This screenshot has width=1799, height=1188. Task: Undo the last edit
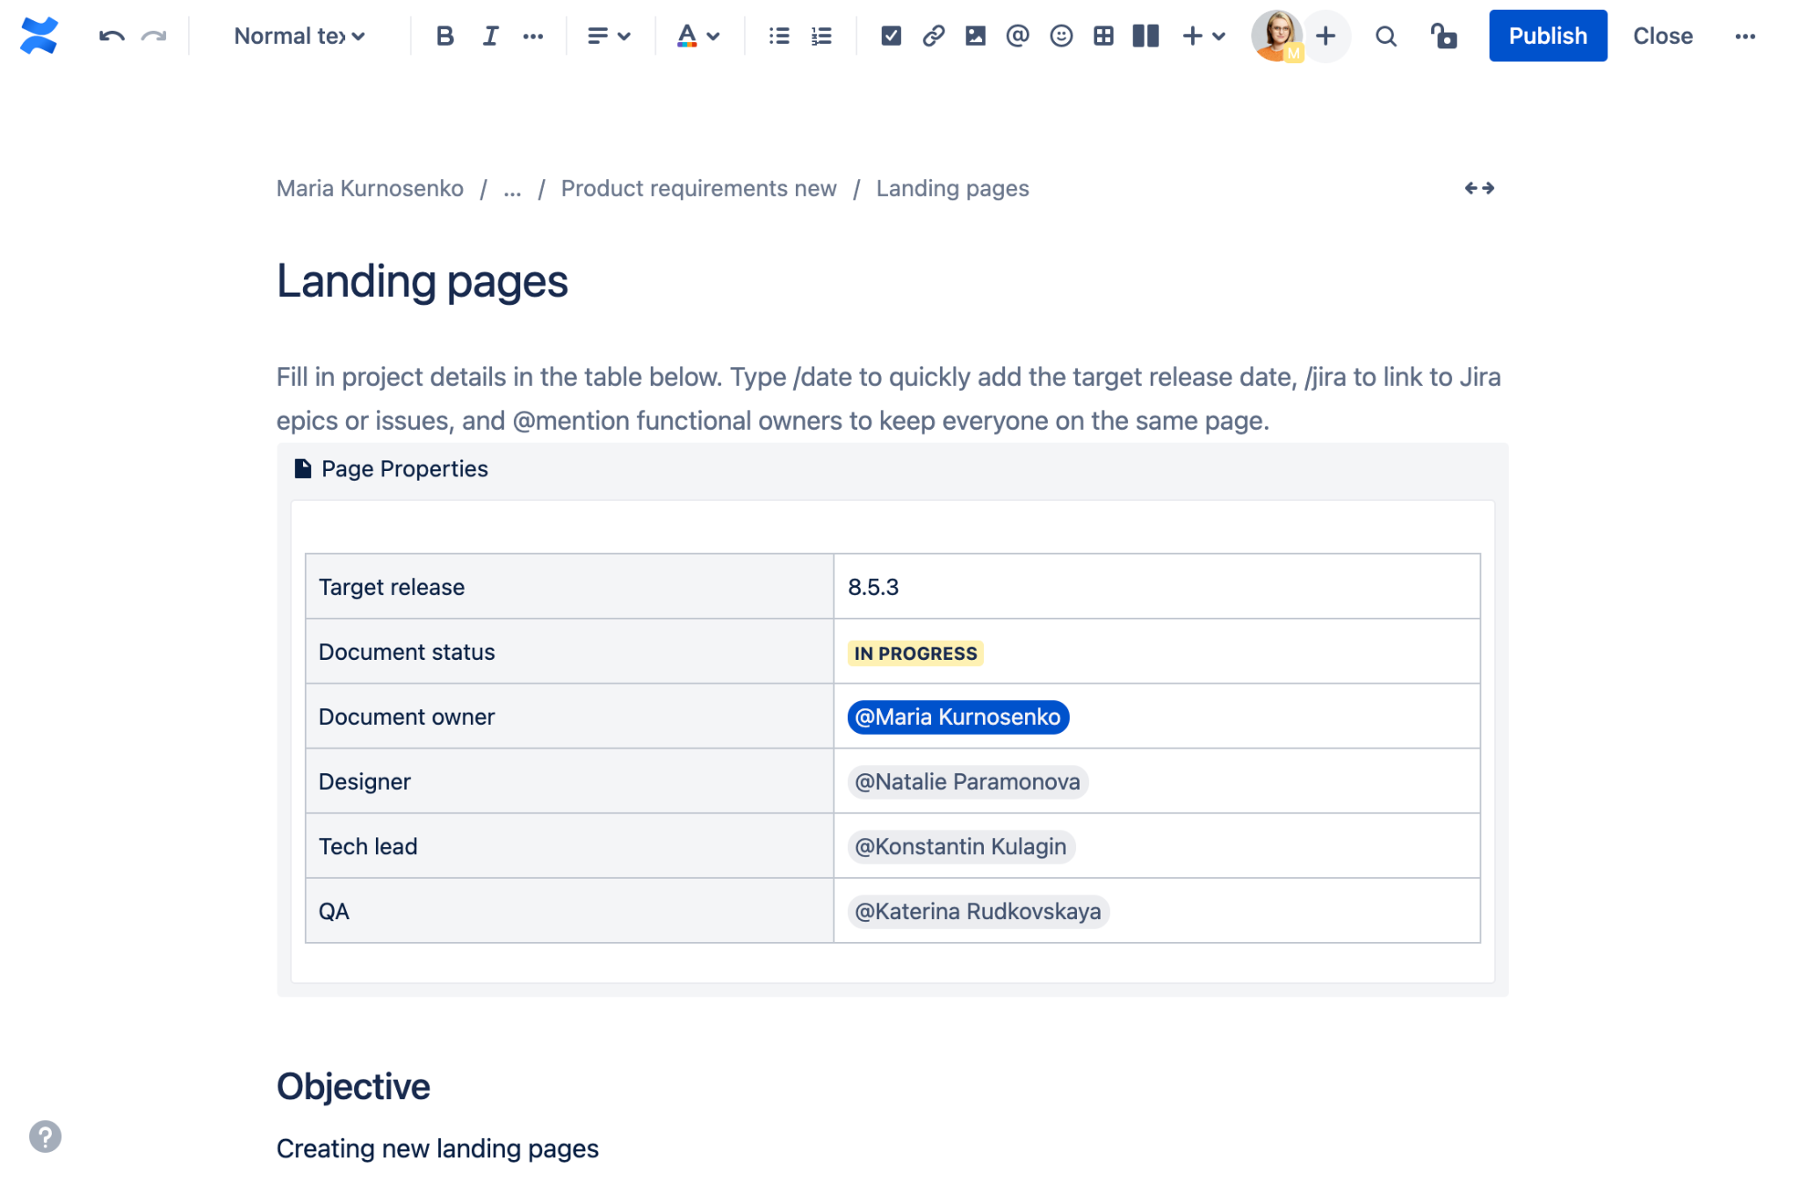pyautogui.click(x=111, y=36)
